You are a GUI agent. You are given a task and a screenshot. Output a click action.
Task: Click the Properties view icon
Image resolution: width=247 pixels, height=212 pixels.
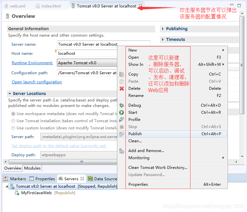pos(32,179)
